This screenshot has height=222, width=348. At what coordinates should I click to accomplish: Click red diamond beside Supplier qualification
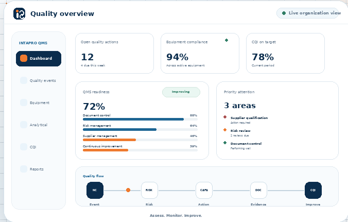pyautogui.click(x=225, y=117)
